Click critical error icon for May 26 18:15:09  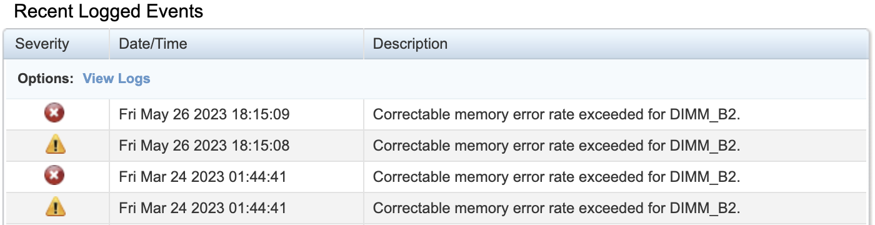tap(55, 114)
